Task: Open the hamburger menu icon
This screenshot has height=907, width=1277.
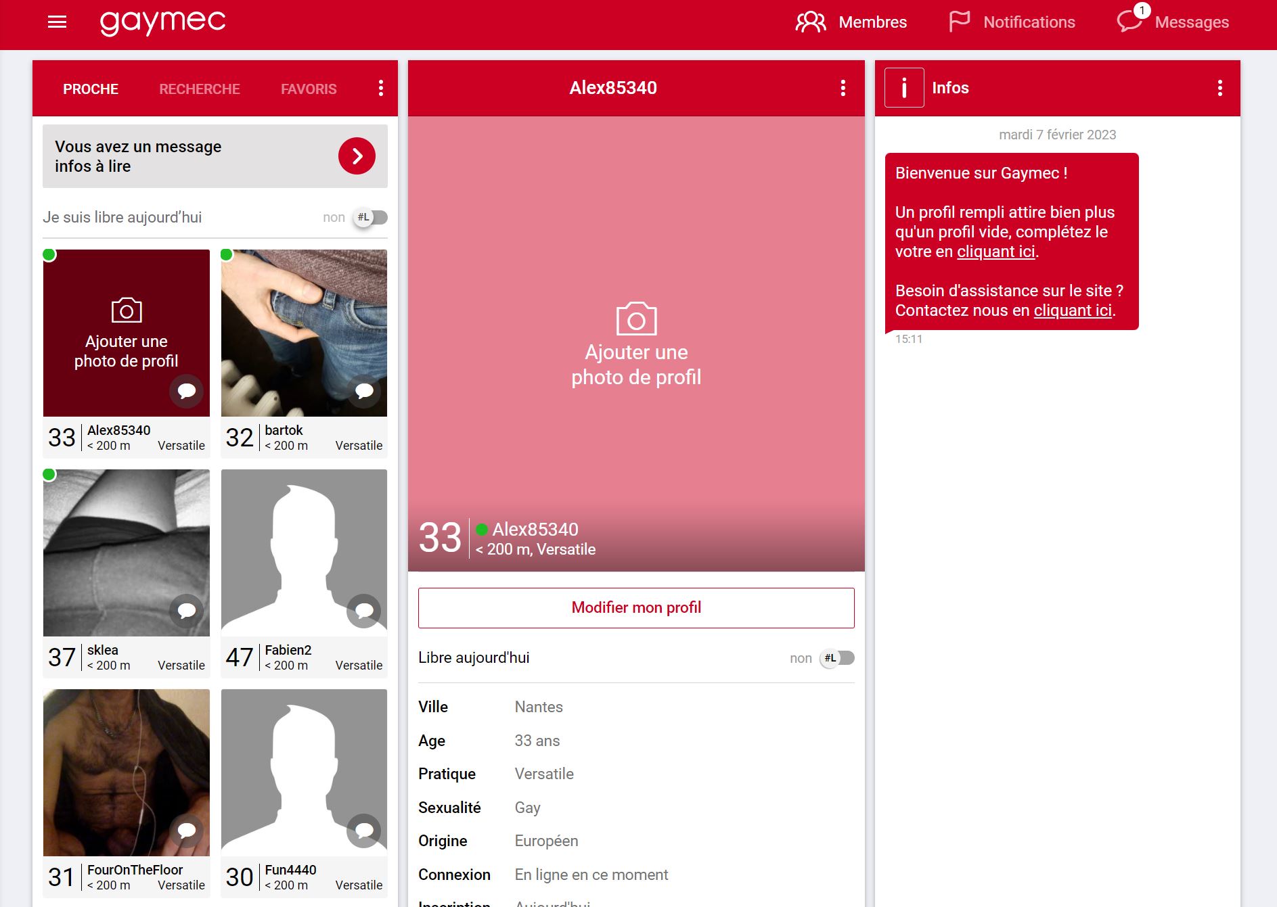Action: point(58,22)
